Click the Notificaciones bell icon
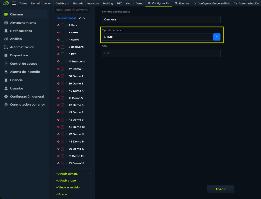 coord(6,31)
